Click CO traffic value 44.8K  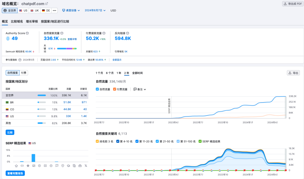tap(67, 109)
